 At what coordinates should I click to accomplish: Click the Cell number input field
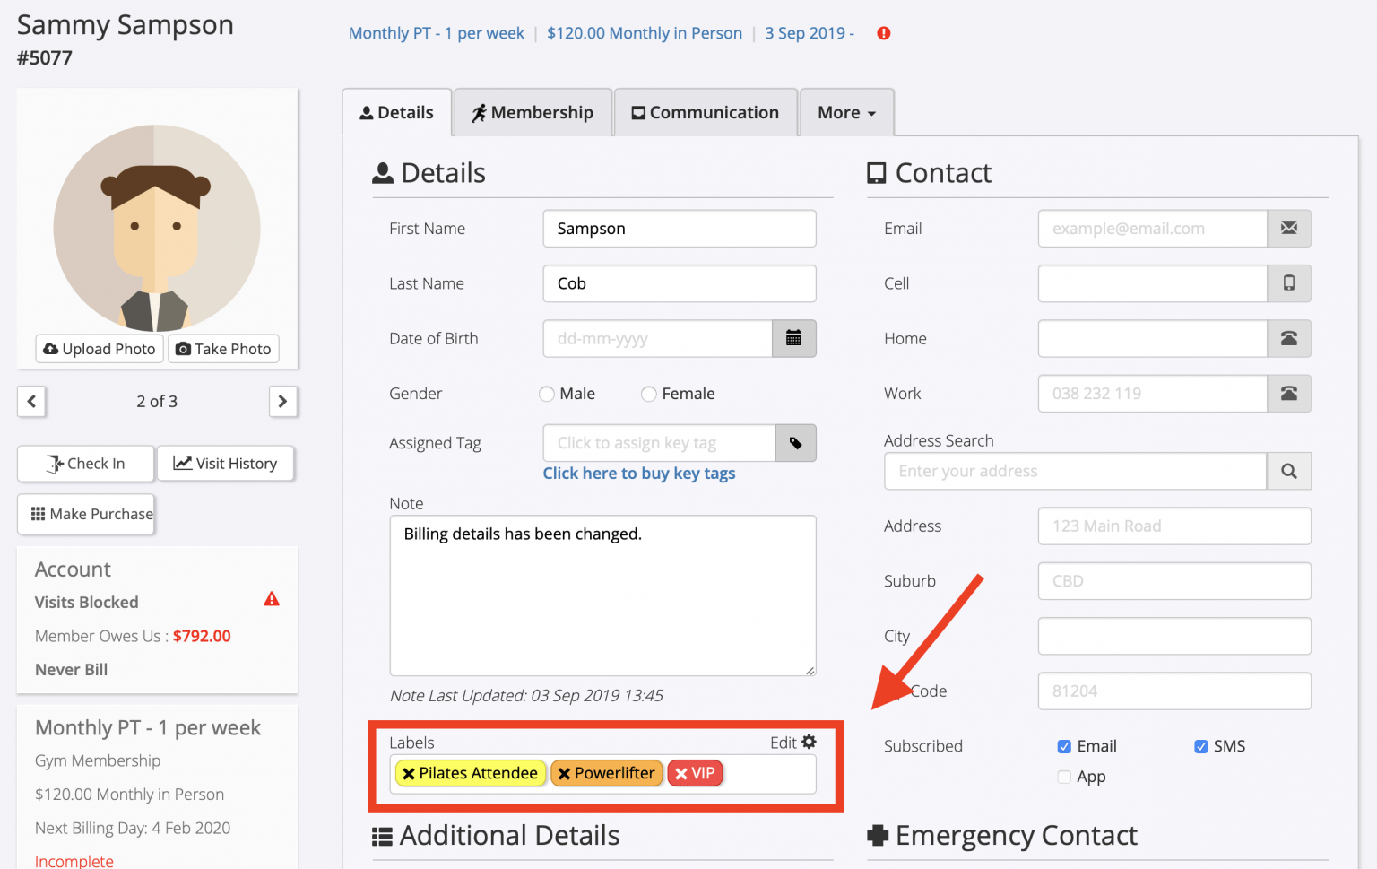1153,283
